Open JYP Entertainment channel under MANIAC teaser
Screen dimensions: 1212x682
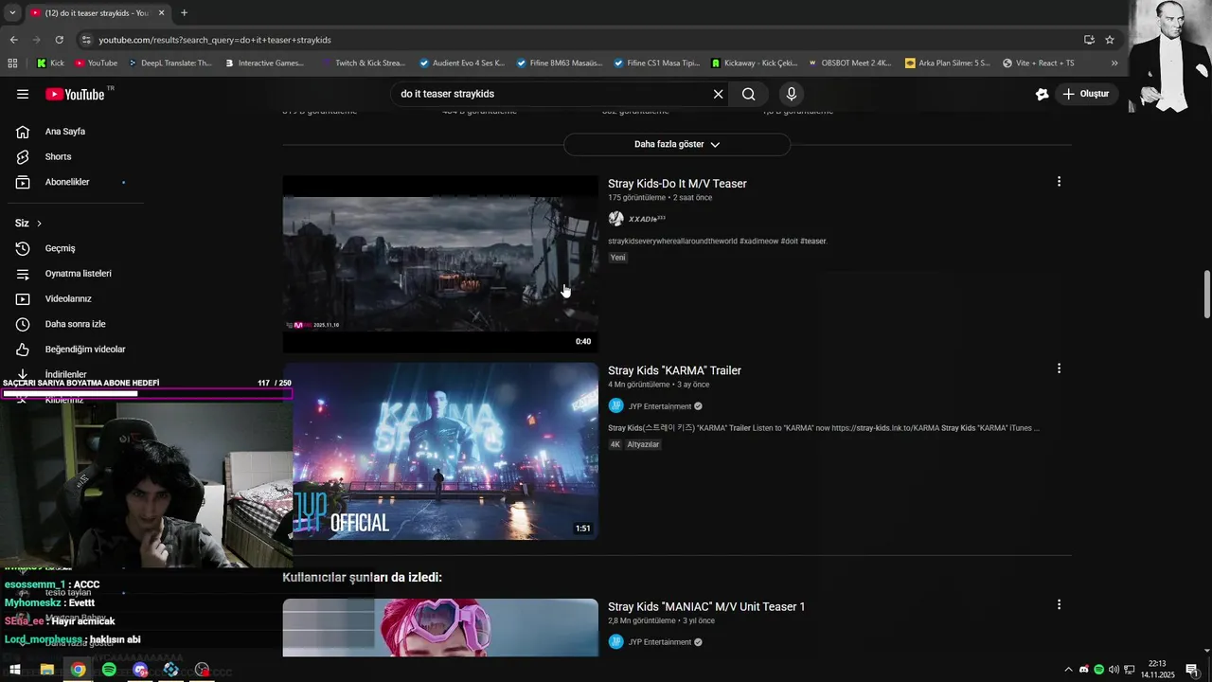(x=660, y=642)
